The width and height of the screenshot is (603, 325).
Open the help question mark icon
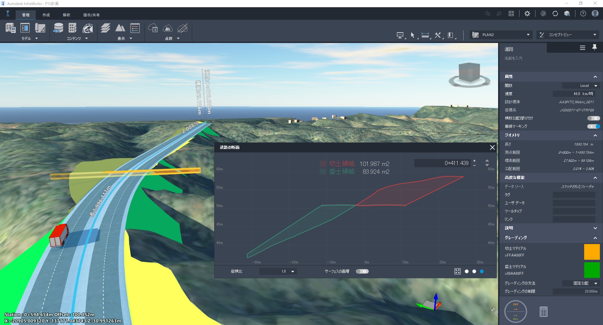coord(583,13)
